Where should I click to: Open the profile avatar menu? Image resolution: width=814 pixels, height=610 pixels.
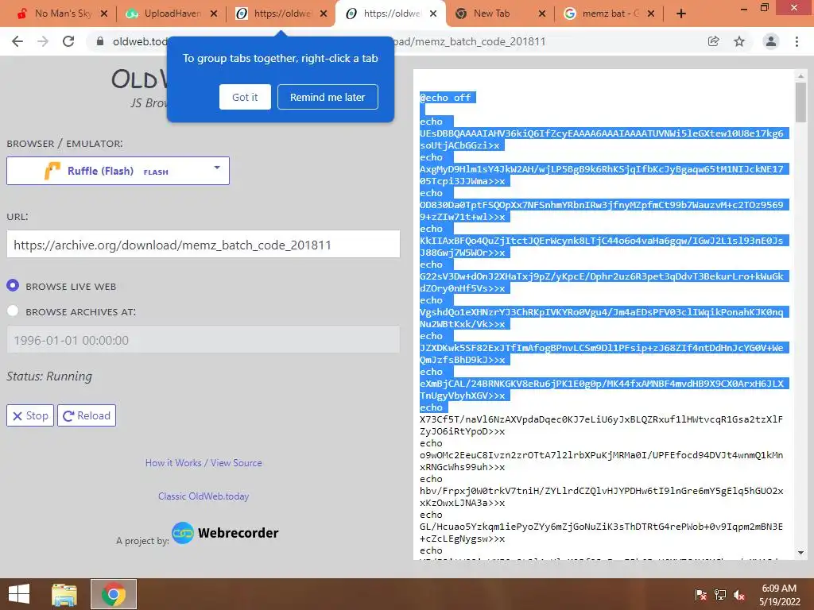[771, 41]
